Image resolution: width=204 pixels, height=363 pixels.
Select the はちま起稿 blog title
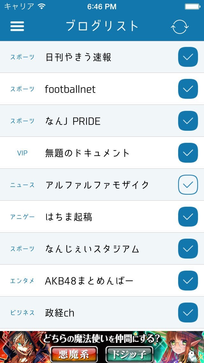(x=69, y=217)
